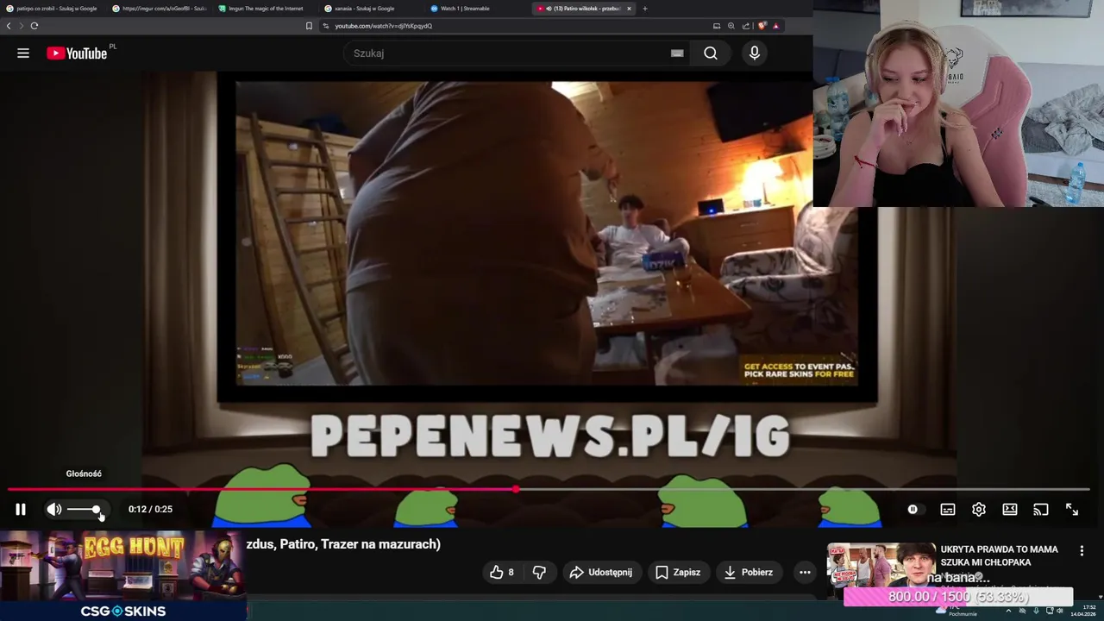Image resolution: width=1104 pixels, height=621 pixels.
Task: Click the CSG Skins Egg Hunt banner
Action: coord(123,575)
